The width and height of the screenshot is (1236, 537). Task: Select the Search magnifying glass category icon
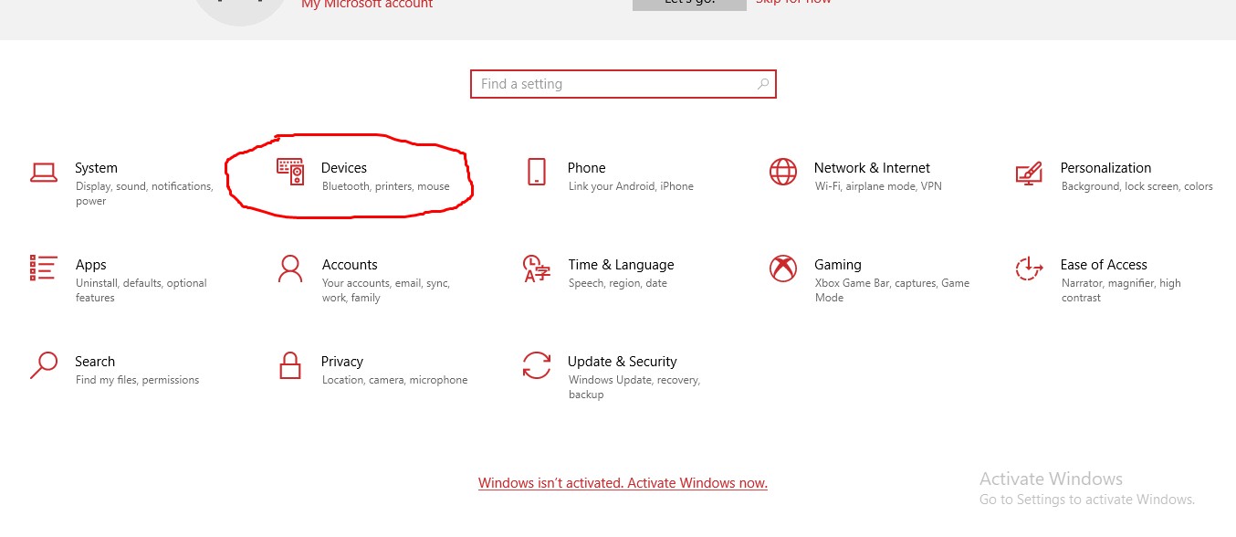43,365
